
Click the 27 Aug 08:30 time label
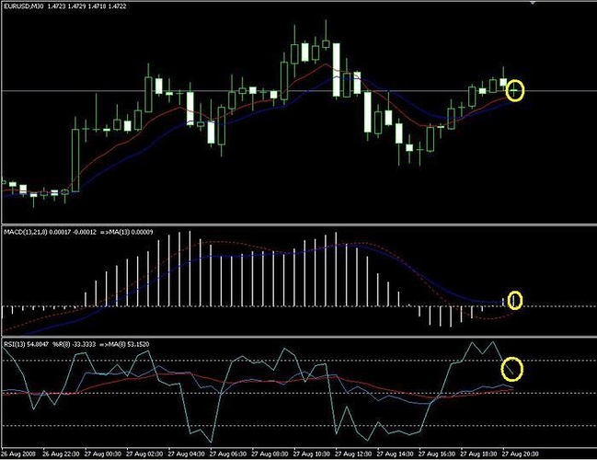tap(270, 454)
